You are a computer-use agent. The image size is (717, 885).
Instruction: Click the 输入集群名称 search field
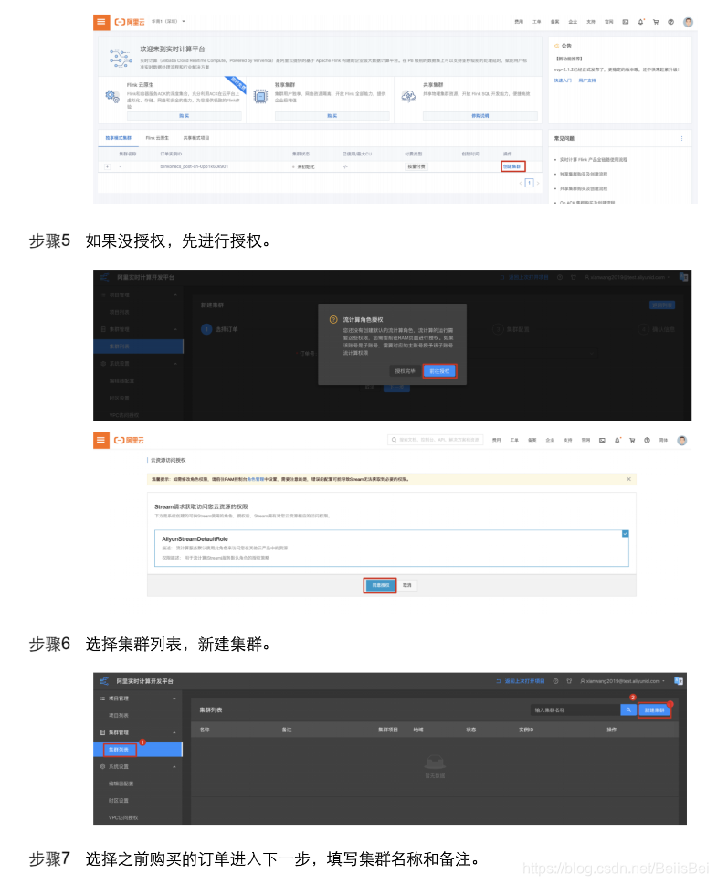575,710
